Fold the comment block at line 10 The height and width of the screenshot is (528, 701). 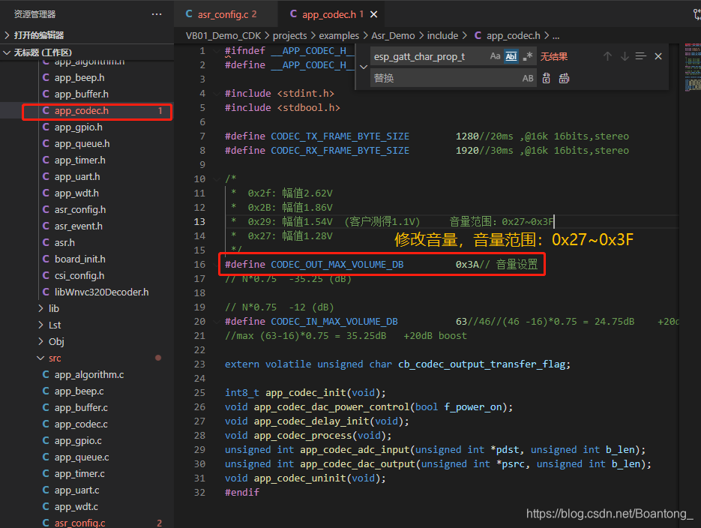click(x=217, y=179)
